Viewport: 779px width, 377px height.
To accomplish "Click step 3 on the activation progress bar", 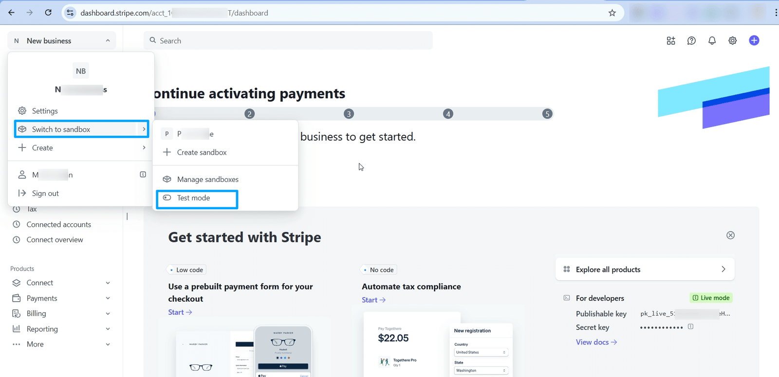I will click(349, 114).
